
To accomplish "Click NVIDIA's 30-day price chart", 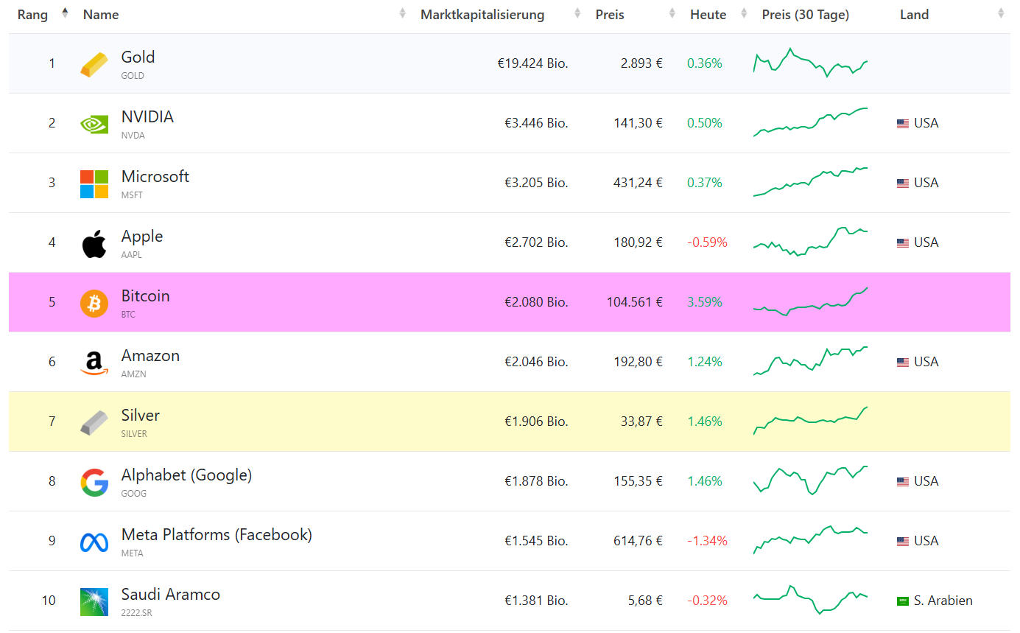I will (x=811, y=122).
